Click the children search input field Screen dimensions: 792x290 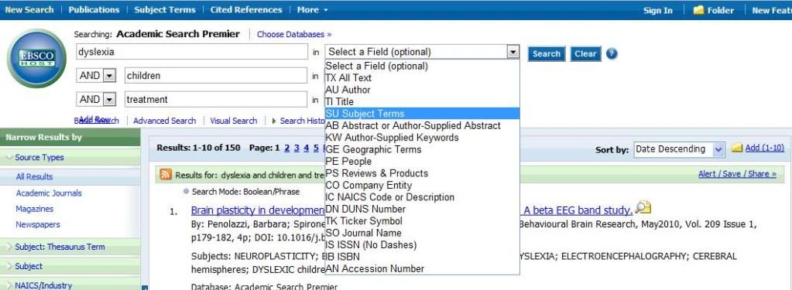coord(216,76)
